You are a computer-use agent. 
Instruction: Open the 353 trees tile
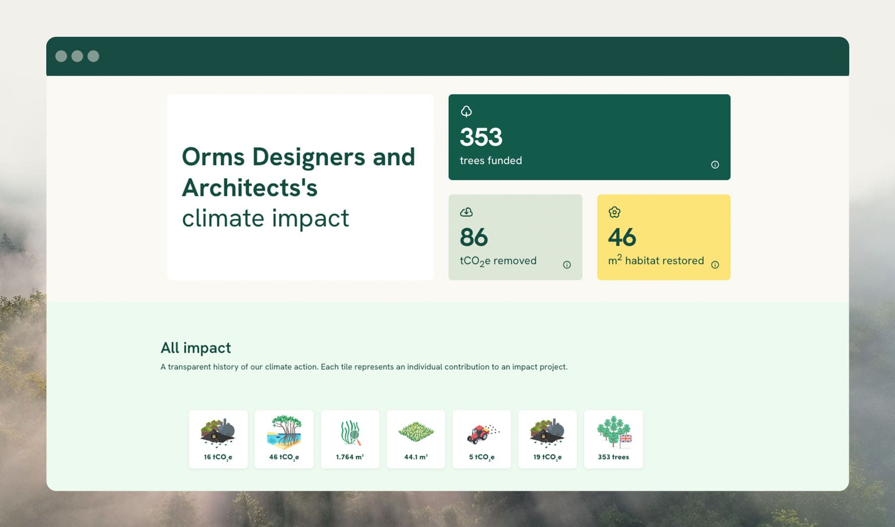(614, 439)
